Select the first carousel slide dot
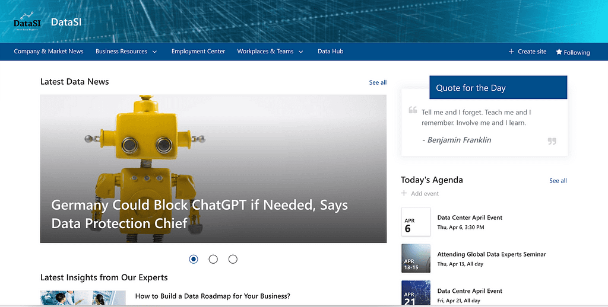 pyautogui.click(x=194, y=259)
